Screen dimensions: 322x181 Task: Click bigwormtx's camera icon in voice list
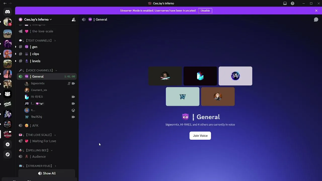[x=73, y=83]
